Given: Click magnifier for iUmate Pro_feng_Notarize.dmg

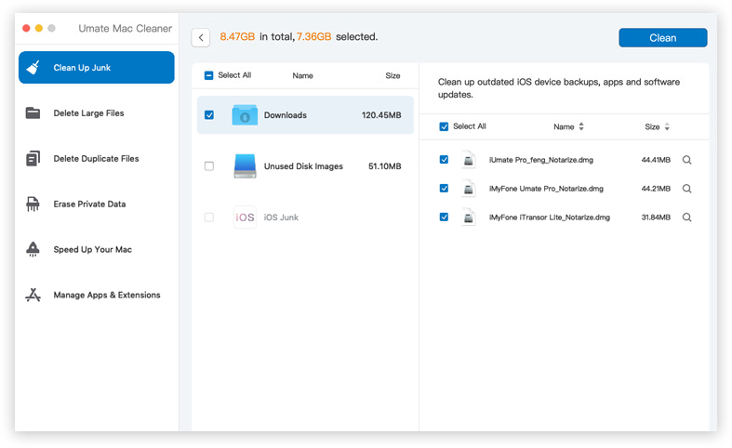Looking at the screenshot, I should [x=686, y=160].
